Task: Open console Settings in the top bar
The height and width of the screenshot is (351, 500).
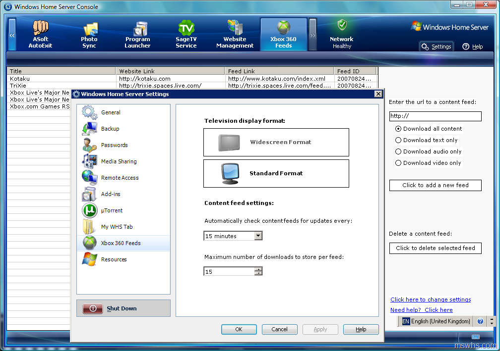Action: [436, 47]
